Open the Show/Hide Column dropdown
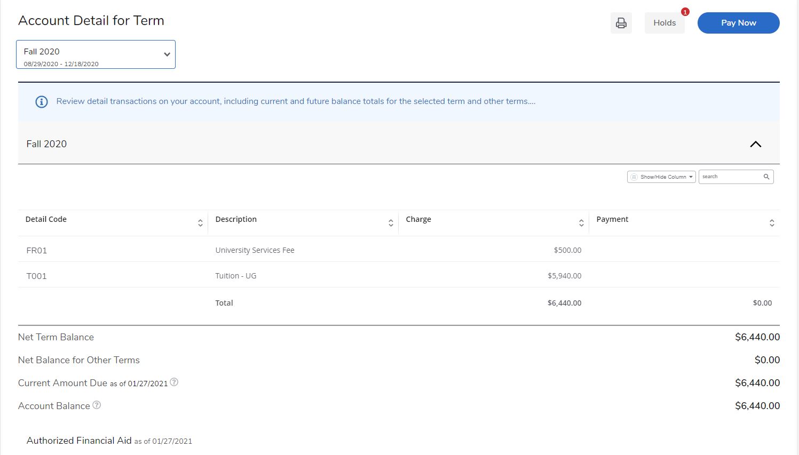 click(x=661, y=177)
